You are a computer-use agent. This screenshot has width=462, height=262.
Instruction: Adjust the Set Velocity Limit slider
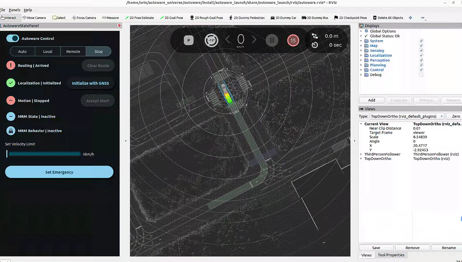44,154
